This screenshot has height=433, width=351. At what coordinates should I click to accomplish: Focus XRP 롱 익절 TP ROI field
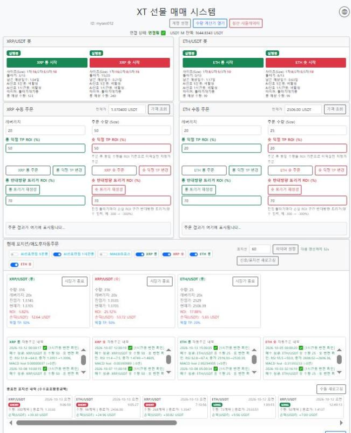(x=45, y=148)
